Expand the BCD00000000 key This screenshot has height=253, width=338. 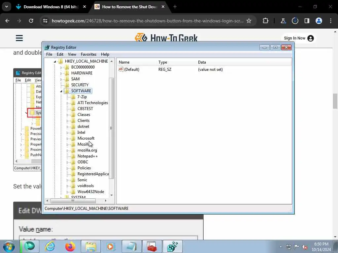point(61,68)
